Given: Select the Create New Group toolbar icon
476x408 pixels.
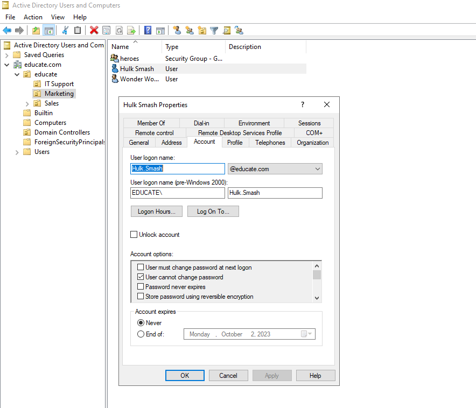Looking at the screenshot, I should point(190,30).
